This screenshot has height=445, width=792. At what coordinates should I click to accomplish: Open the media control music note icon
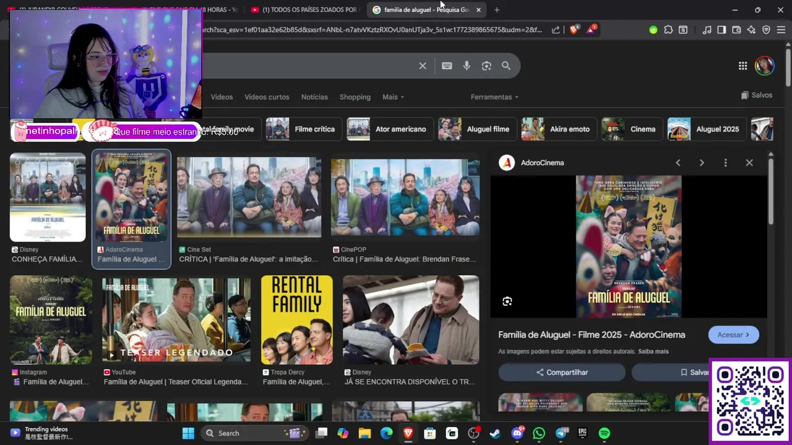(x=707, y=30)
